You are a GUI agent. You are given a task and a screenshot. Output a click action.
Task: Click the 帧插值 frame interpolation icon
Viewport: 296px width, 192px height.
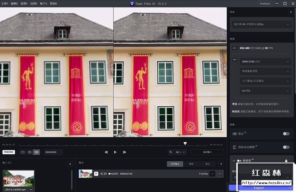pyautogui.click(x=239, y=161)
